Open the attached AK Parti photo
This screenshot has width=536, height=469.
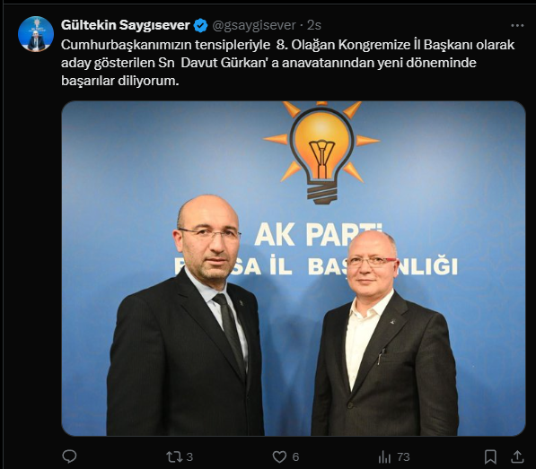tap(294, 268)
